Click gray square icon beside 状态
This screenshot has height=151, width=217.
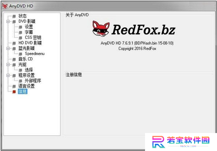coord(14,16)
